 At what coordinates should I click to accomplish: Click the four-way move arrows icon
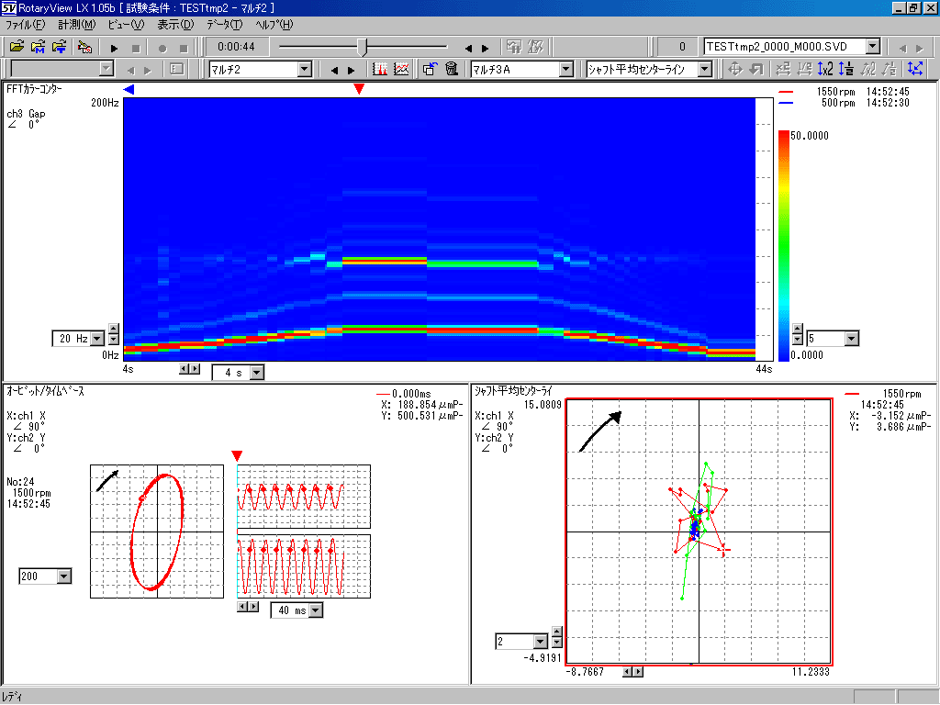(x=734, y=69)
